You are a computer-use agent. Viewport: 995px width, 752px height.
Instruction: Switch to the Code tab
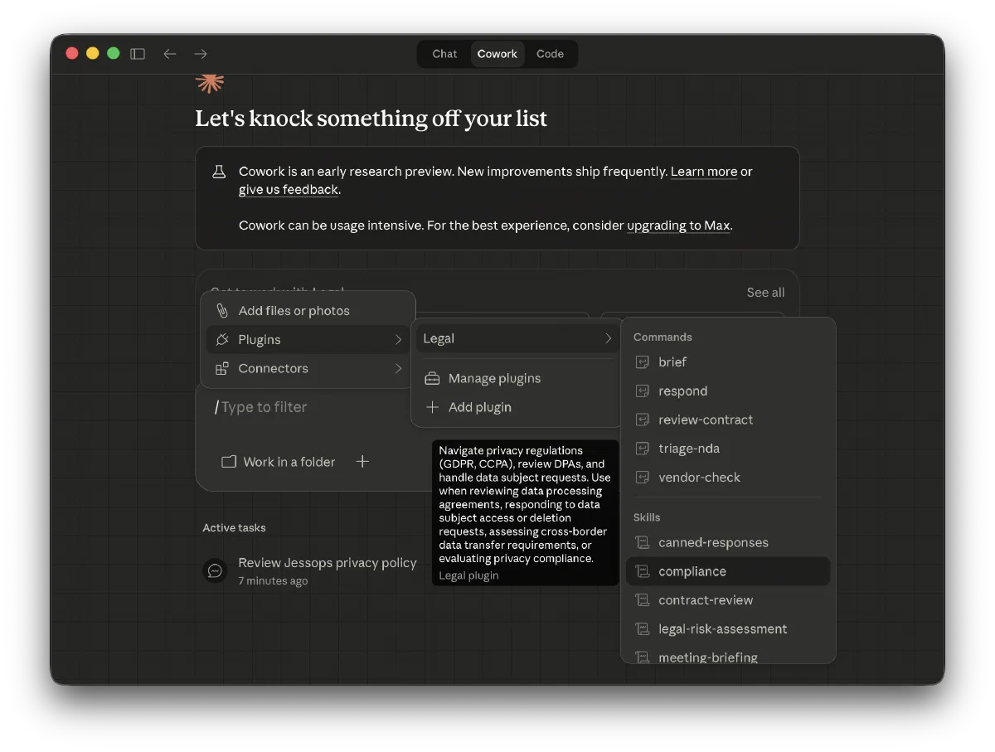pyautogui.click(x=550, y=54)
